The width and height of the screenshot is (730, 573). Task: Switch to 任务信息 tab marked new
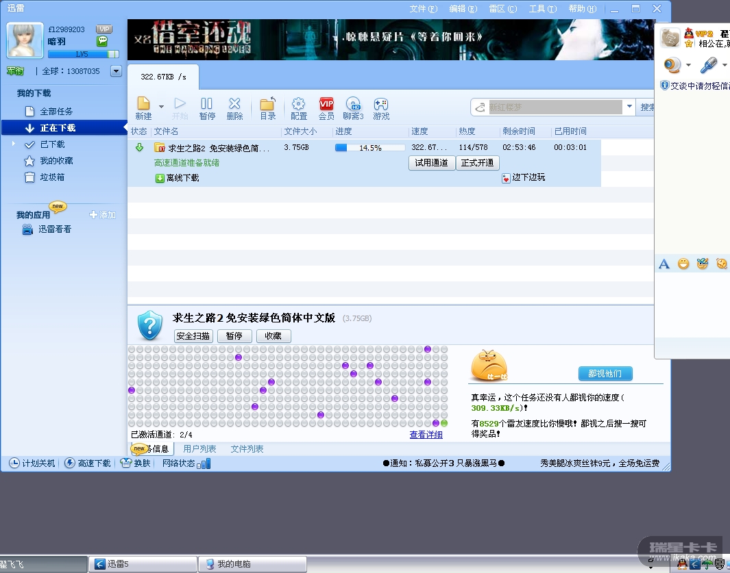tap(151, 449)
